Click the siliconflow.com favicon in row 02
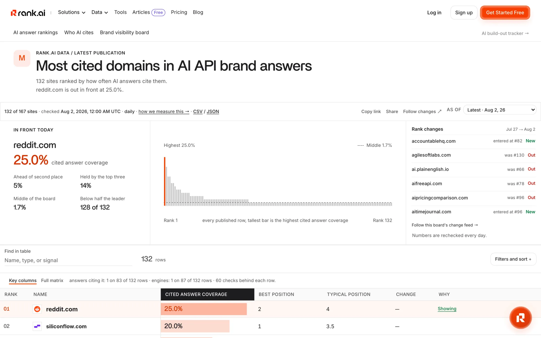 click(x=37, y=326)
